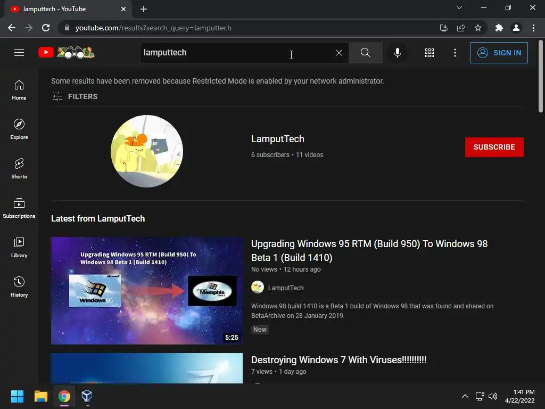This screenshot has width=545, height=409.
Task: Open Explore in sidebar
Action: pos(19,129)
